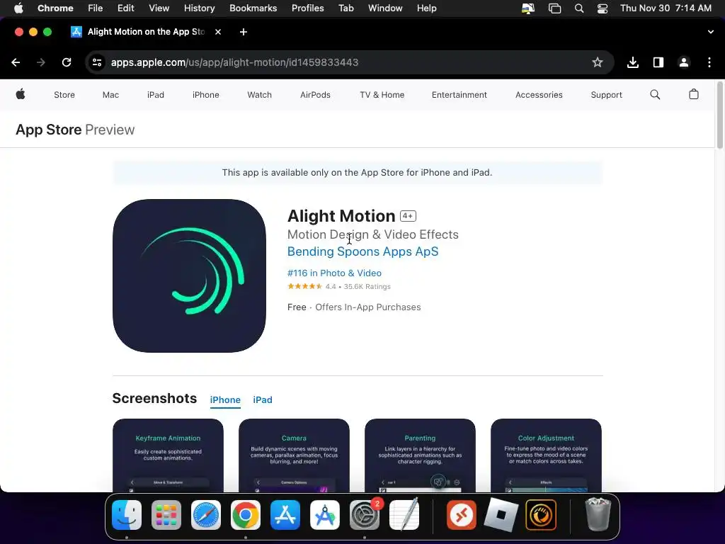Open TextEdit from the dock
The width and height of the screenshot is (725, 544).
tap(404, 515)
